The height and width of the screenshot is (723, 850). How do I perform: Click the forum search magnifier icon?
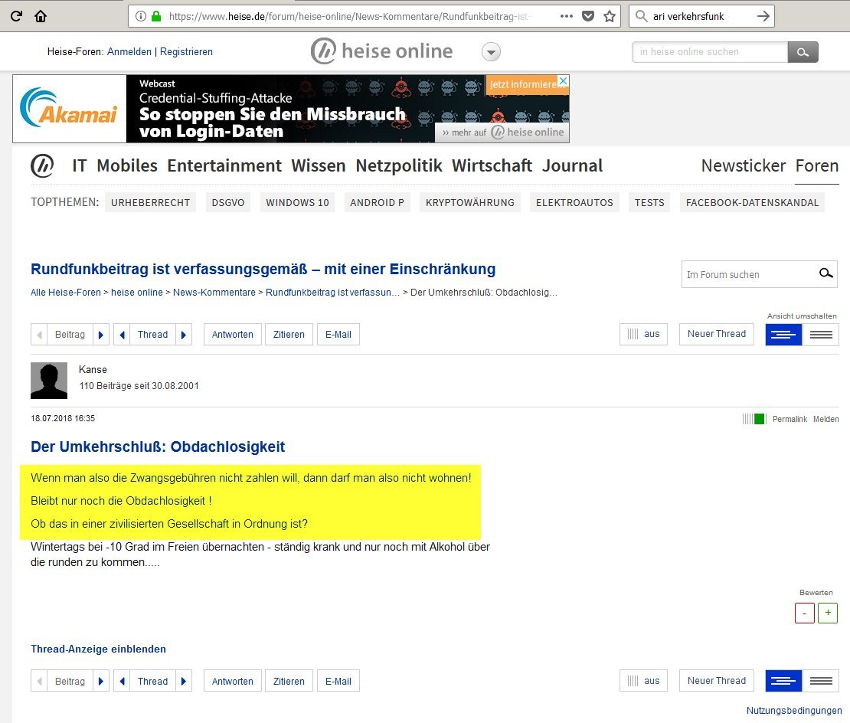[825, 274]
